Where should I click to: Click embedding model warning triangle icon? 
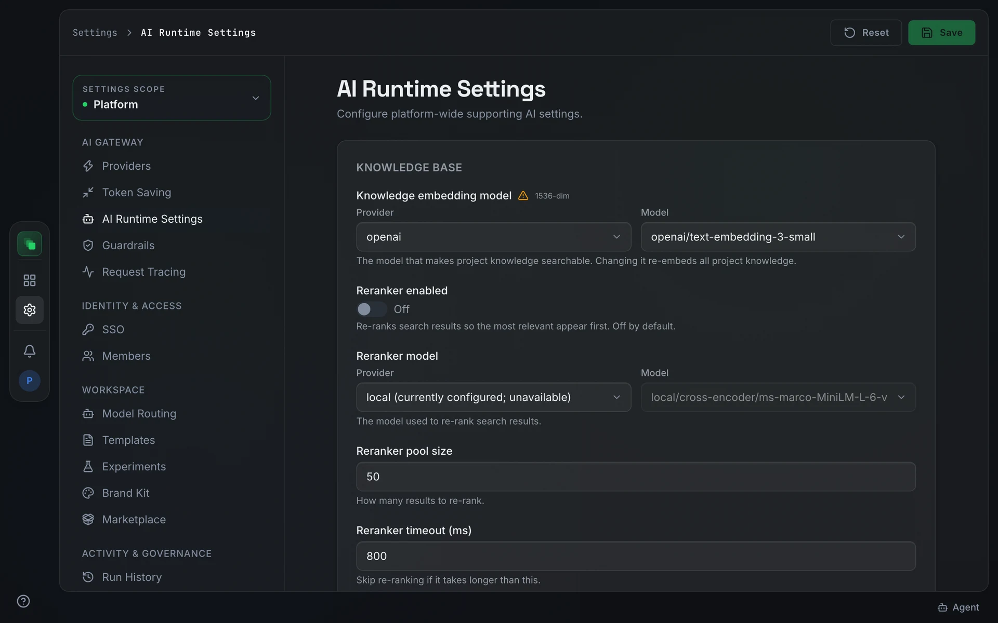point(523,196)
